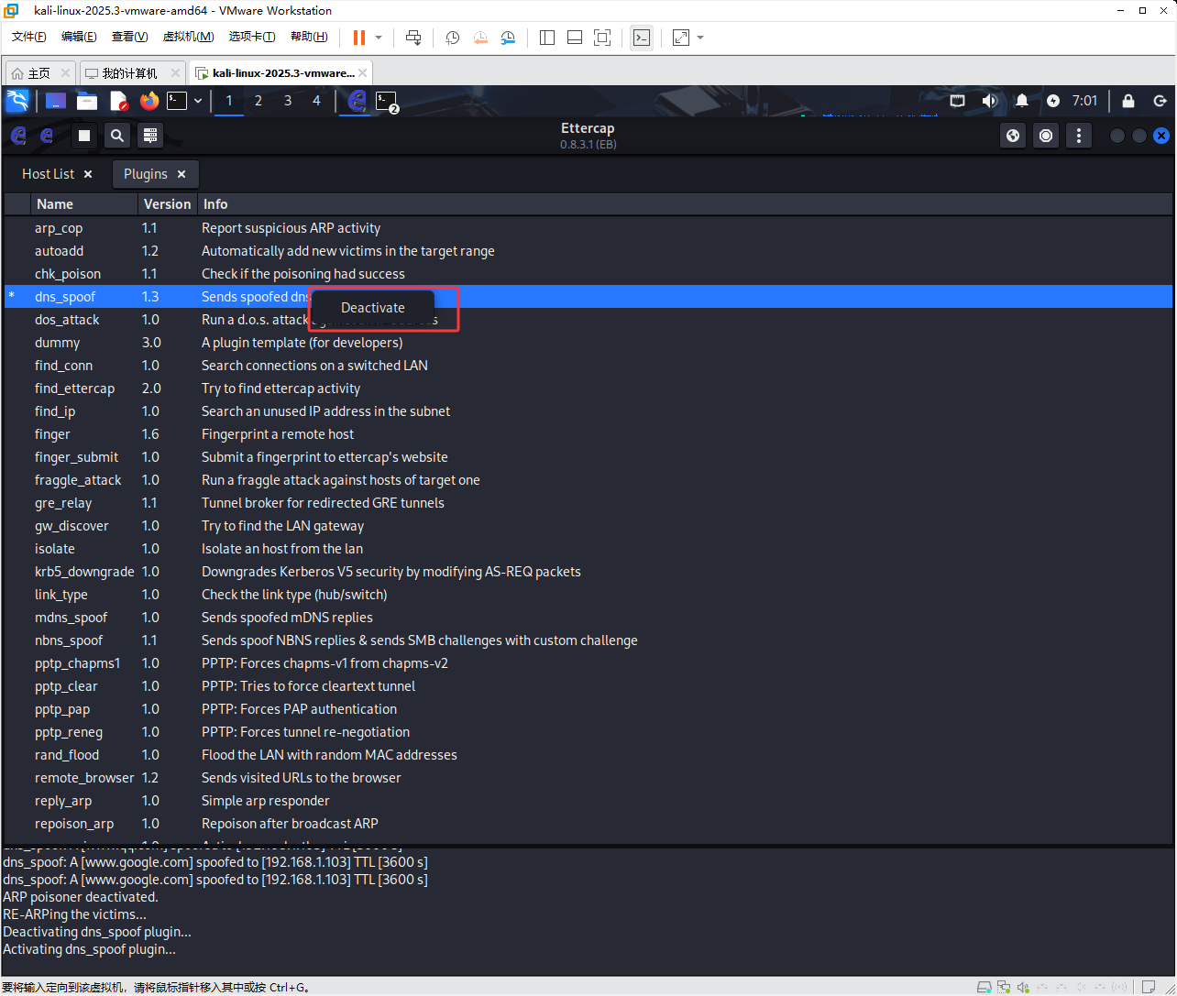Switch to workspace 4
This screenshot has width=1177, height=996.
(x=317, y=101)
